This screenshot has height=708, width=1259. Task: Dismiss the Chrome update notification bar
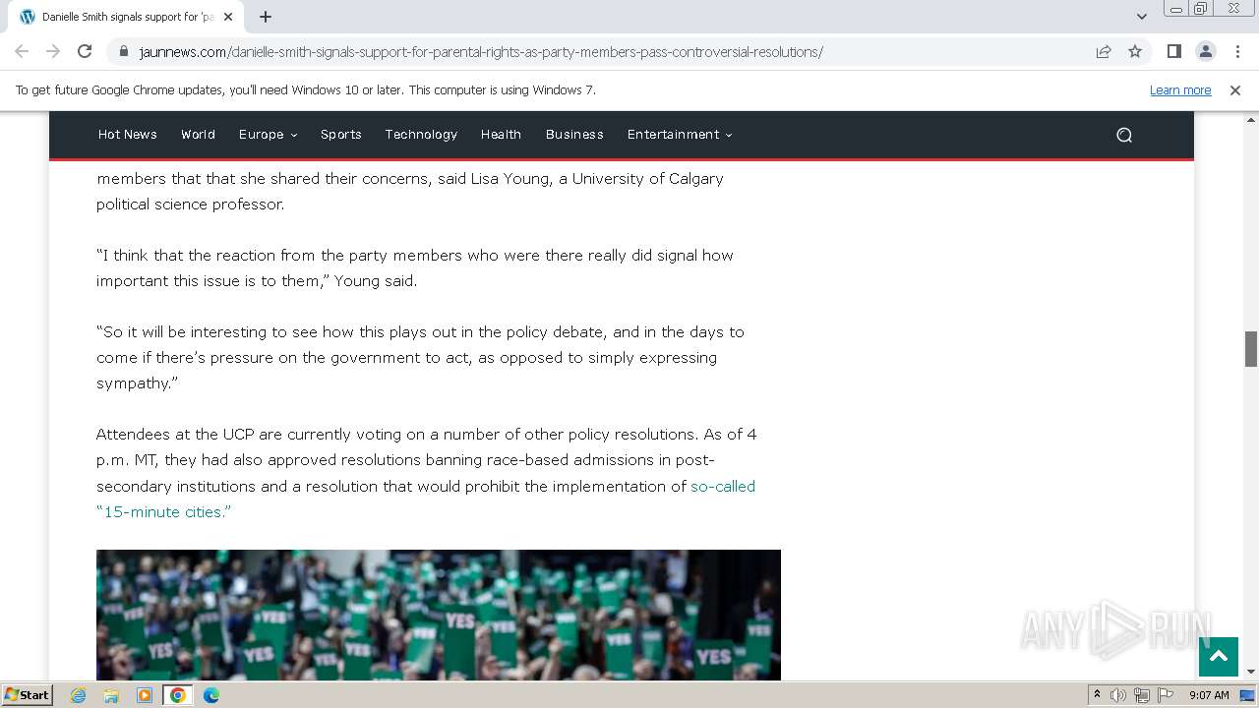[1235, 89]
